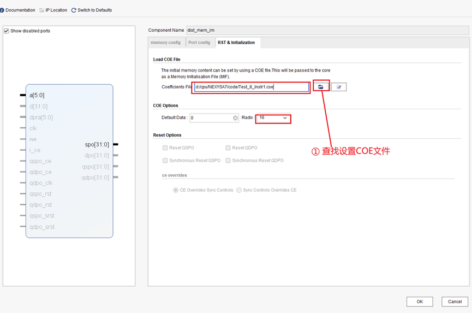Open the Radix dropdown
Viewport: 472px width, 313px height.
(273, 118)
